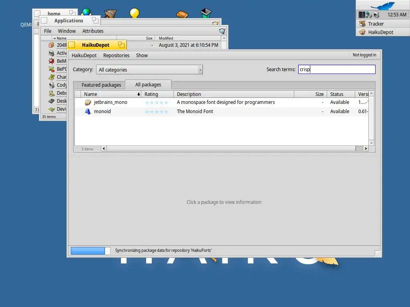
Task: Click the globe desktop icon
Action: (86, 12)
